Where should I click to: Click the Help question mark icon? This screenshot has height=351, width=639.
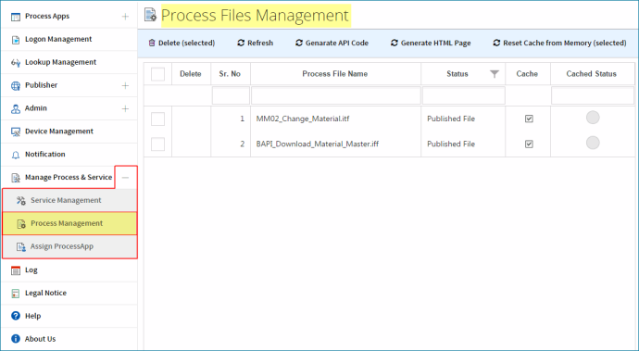coord(16,316)
